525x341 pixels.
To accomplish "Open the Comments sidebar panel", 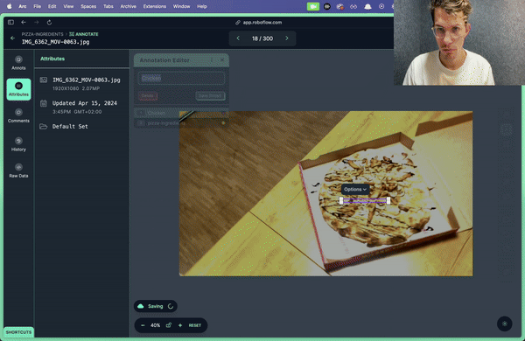I will click(x=18, y=115).
